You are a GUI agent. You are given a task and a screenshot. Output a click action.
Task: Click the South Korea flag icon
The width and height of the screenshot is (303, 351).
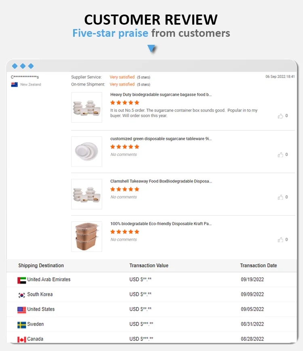coord(22,295)
